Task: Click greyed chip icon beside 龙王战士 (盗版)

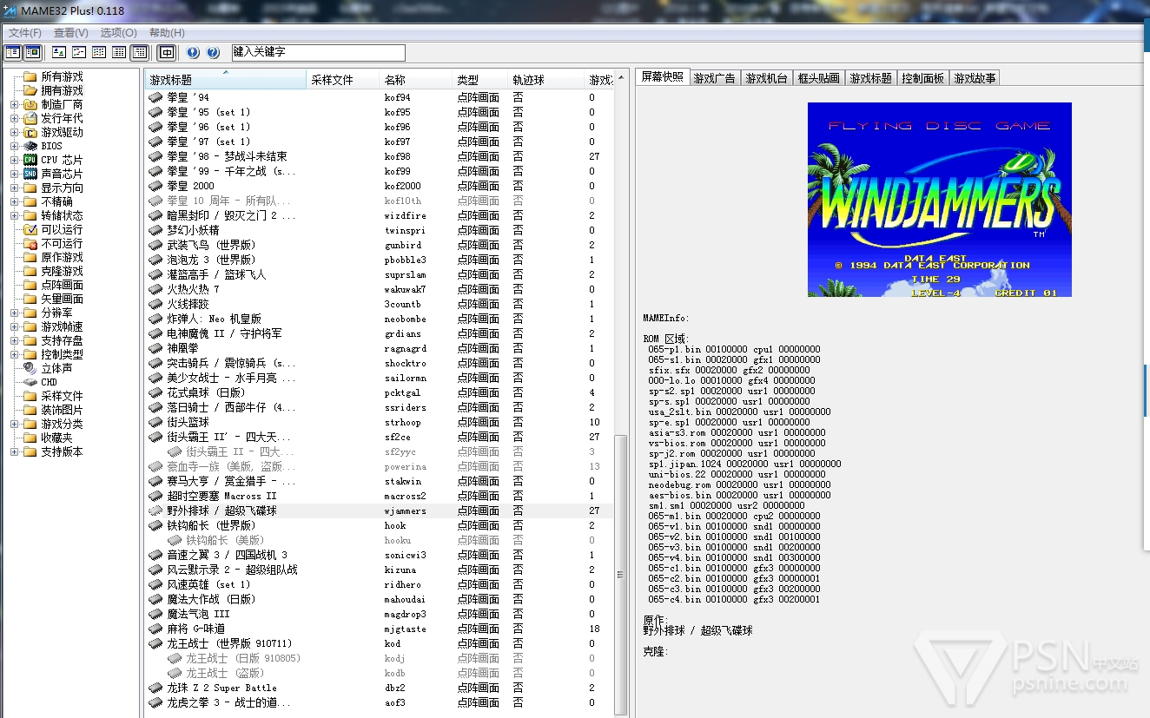Action: (x=175, y=673)
